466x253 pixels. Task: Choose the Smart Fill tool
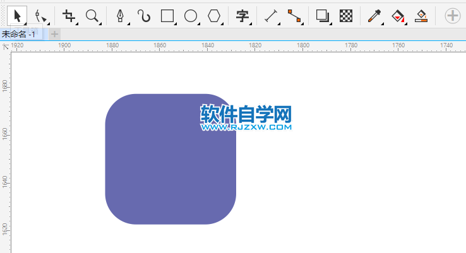[x=421, y=16]
